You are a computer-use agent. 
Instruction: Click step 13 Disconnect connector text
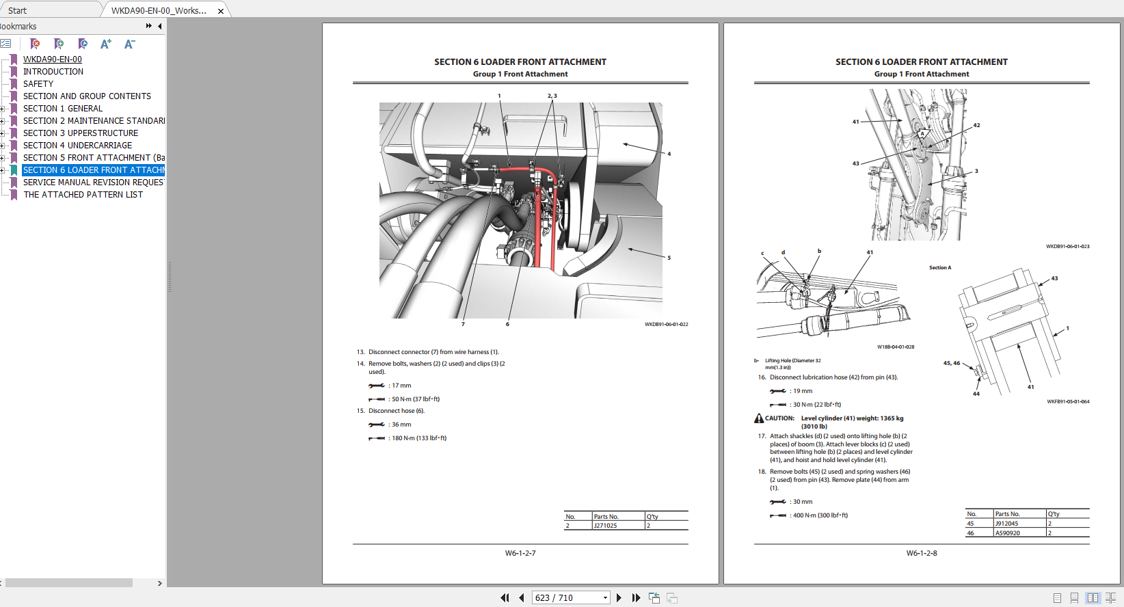pos(433,352)
